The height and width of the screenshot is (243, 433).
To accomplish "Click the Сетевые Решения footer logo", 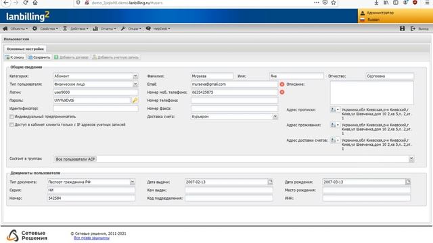I will (x=27, y=236).
